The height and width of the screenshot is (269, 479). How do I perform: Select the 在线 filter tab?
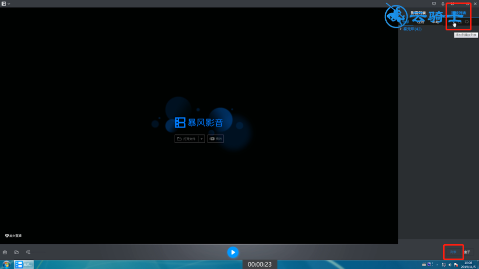(x=421, y=22)
